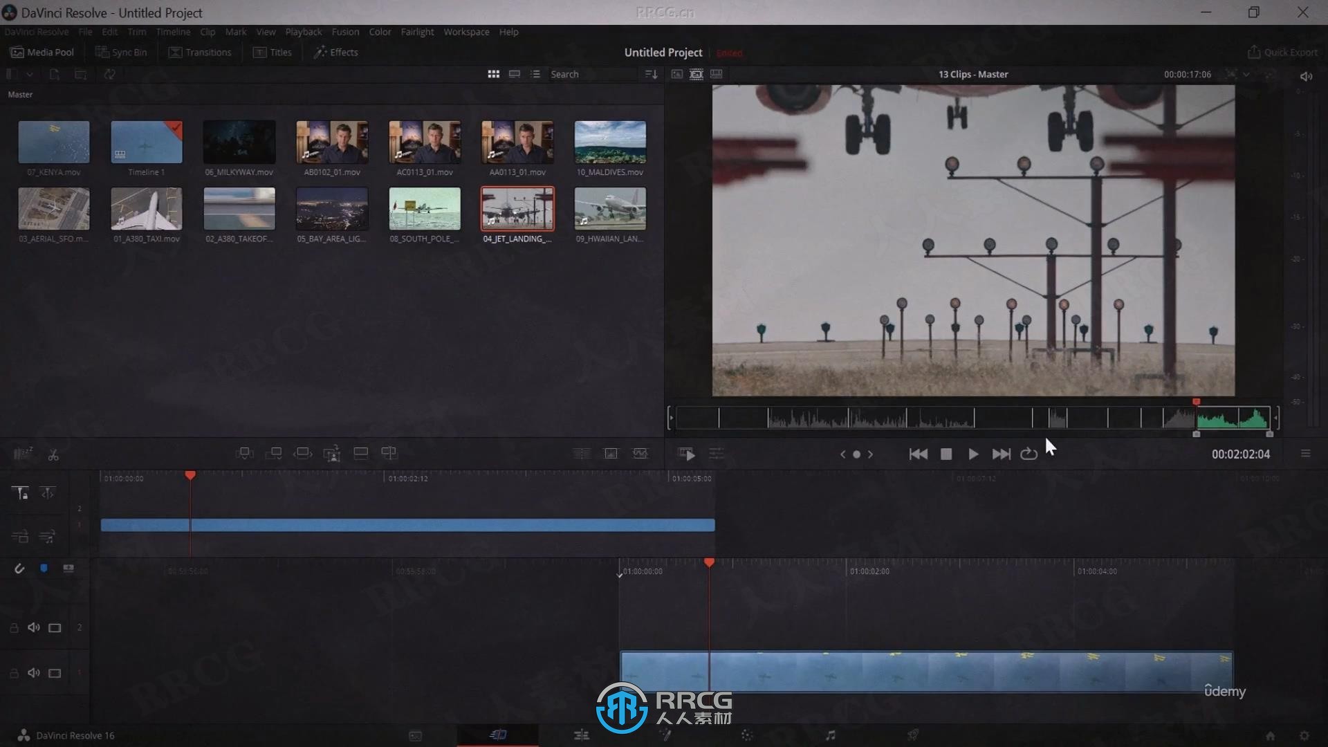Lock track 1

click(x=14, y=673)
